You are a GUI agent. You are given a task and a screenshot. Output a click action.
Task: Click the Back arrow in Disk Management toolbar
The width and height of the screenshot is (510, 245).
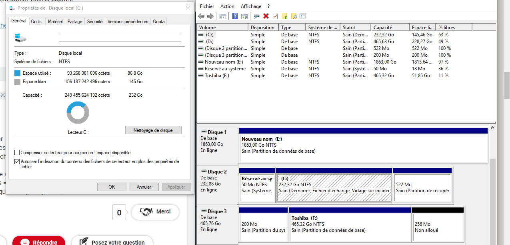(201, 16)
